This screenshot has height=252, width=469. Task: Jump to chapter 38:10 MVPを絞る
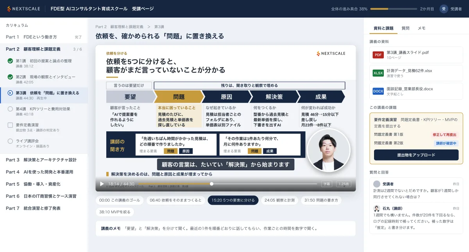pos(115,212)
